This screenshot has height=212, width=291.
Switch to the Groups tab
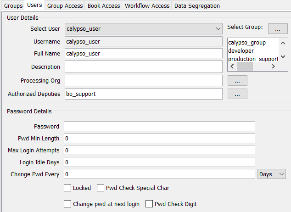pos(13,6)
